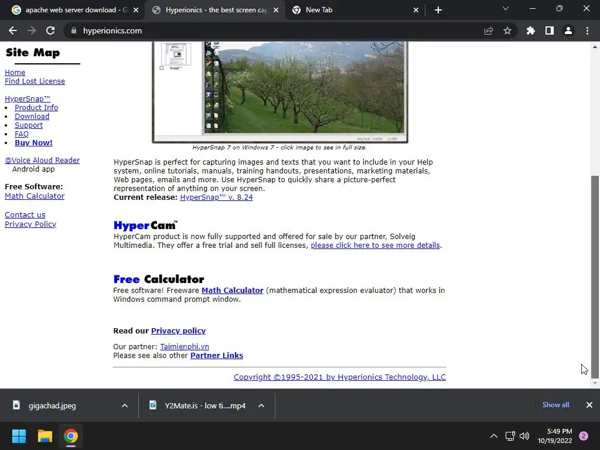This screenshot has width=600, height=450.
Task: Close the downloads bar
Action: pyautogui.click(x=589, y=405)
